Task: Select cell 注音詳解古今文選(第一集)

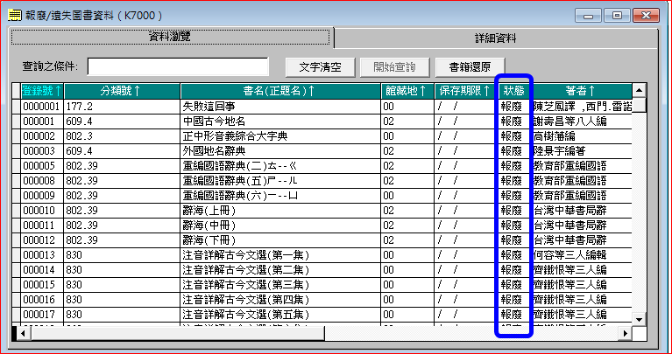Action: (x=280, y=255)
